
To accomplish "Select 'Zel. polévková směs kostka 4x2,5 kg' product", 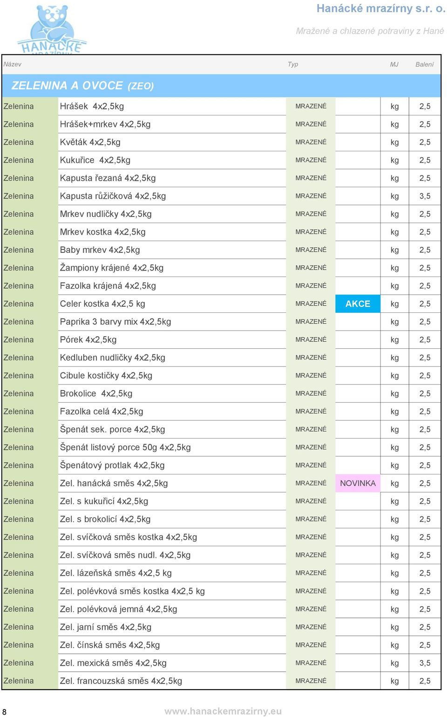I will tap(133, 591).
